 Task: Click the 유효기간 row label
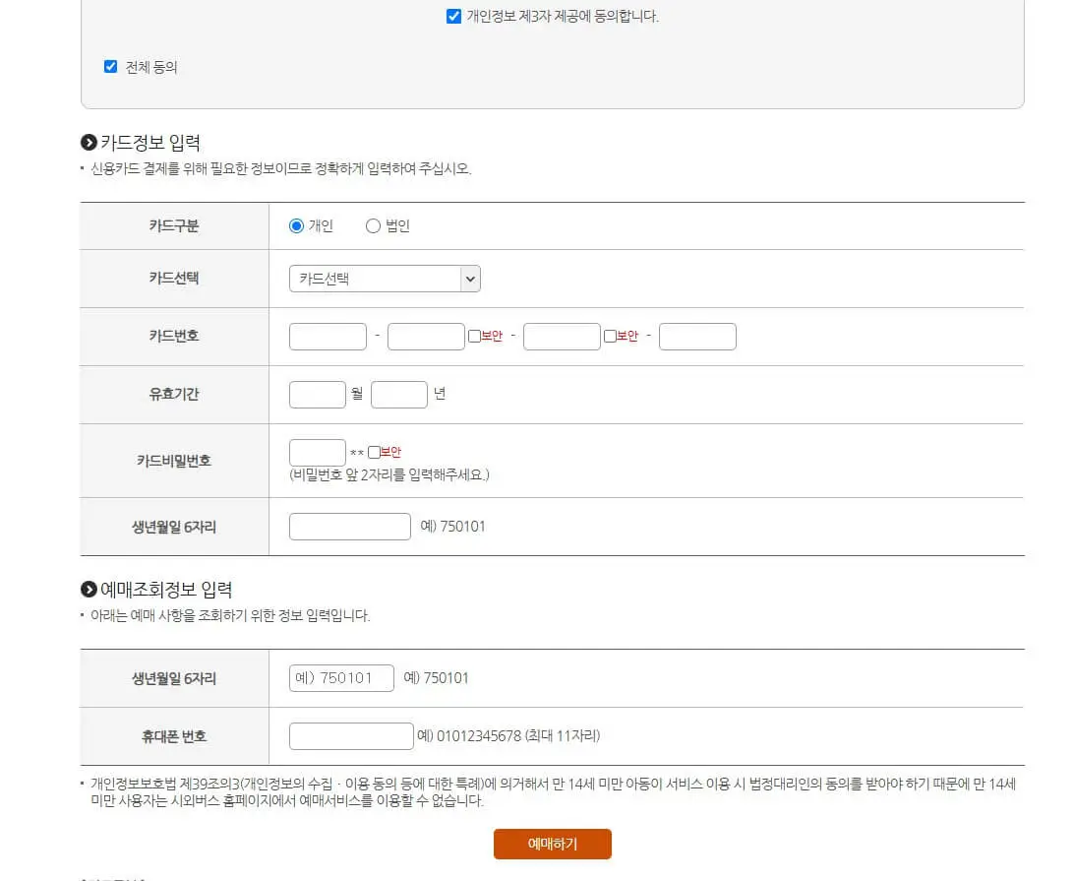click(x=174, y=394)
